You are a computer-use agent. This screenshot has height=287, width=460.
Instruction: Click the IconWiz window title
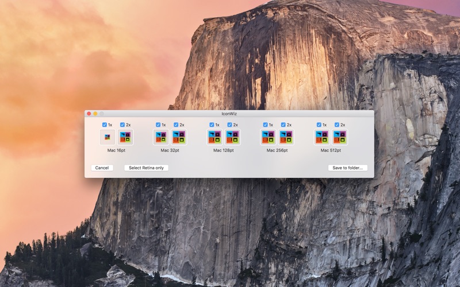pos(229,114)
